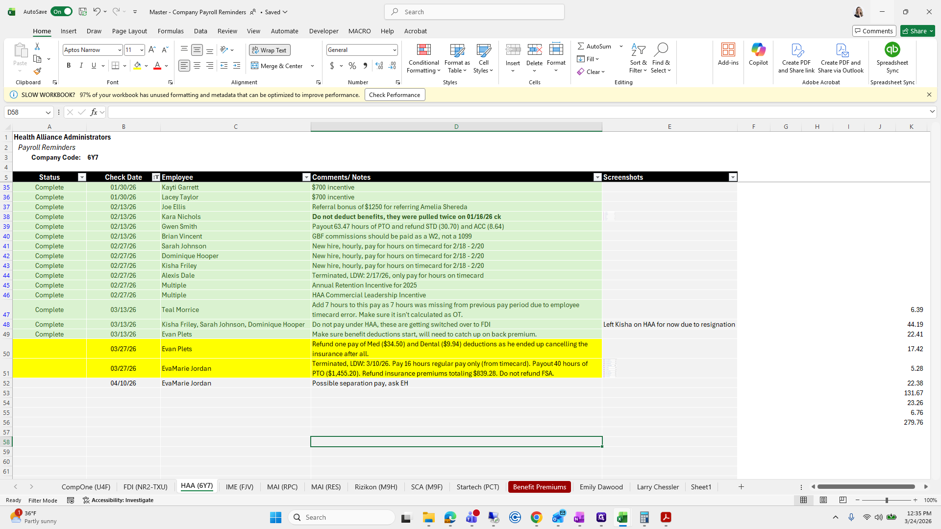This screenshot has height=529, width=941.
Task: Click the Format Painter brush icon
Action: pos(37,72)
